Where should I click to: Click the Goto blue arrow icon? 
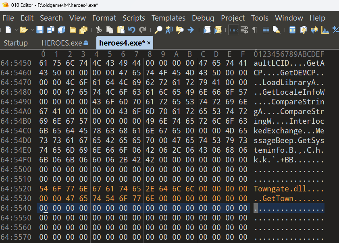(191, 29)
